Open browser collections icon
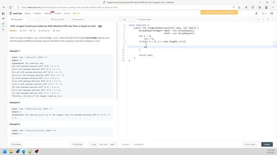This screenshot has height=155, width=277. click(x=260, y=7)
